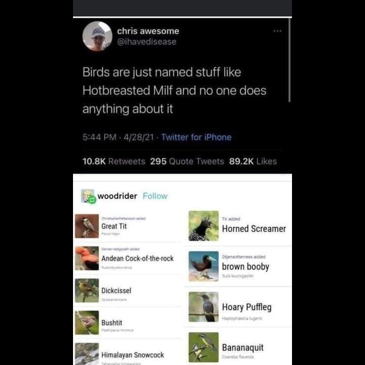Open the Hoary Puffleg bird photo
This screenshot has height=365, width=365.
(203, 307)
